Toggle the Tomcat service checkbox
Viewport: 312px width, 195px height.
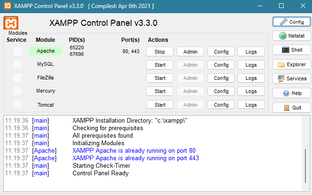click(17, 104)
